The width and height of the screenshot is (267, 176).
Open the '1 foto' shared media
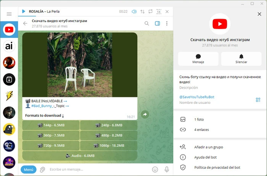(x=220, y=119)
